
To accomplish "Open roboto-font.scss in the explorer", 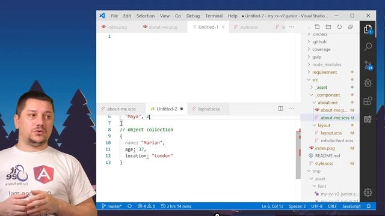I will [337, 140].
